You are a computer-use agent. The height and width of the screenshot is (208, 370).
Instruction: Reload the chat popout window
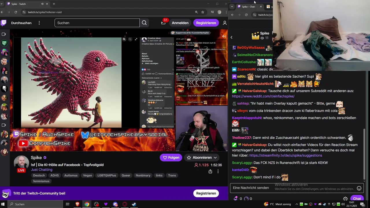coord(246,15)
